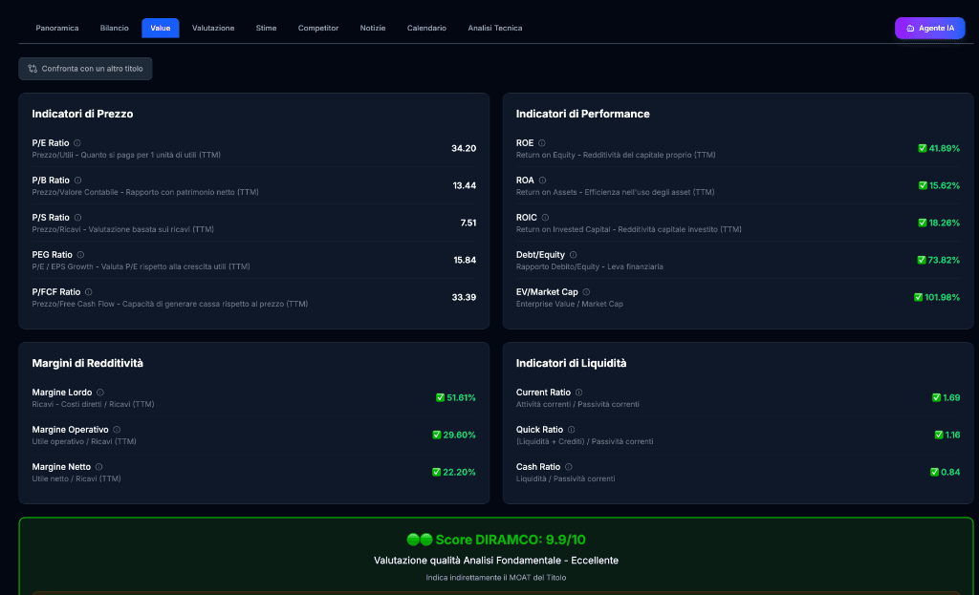
Task: Click the P/FCF Ratio value 33.39
Action: point(464,298)
